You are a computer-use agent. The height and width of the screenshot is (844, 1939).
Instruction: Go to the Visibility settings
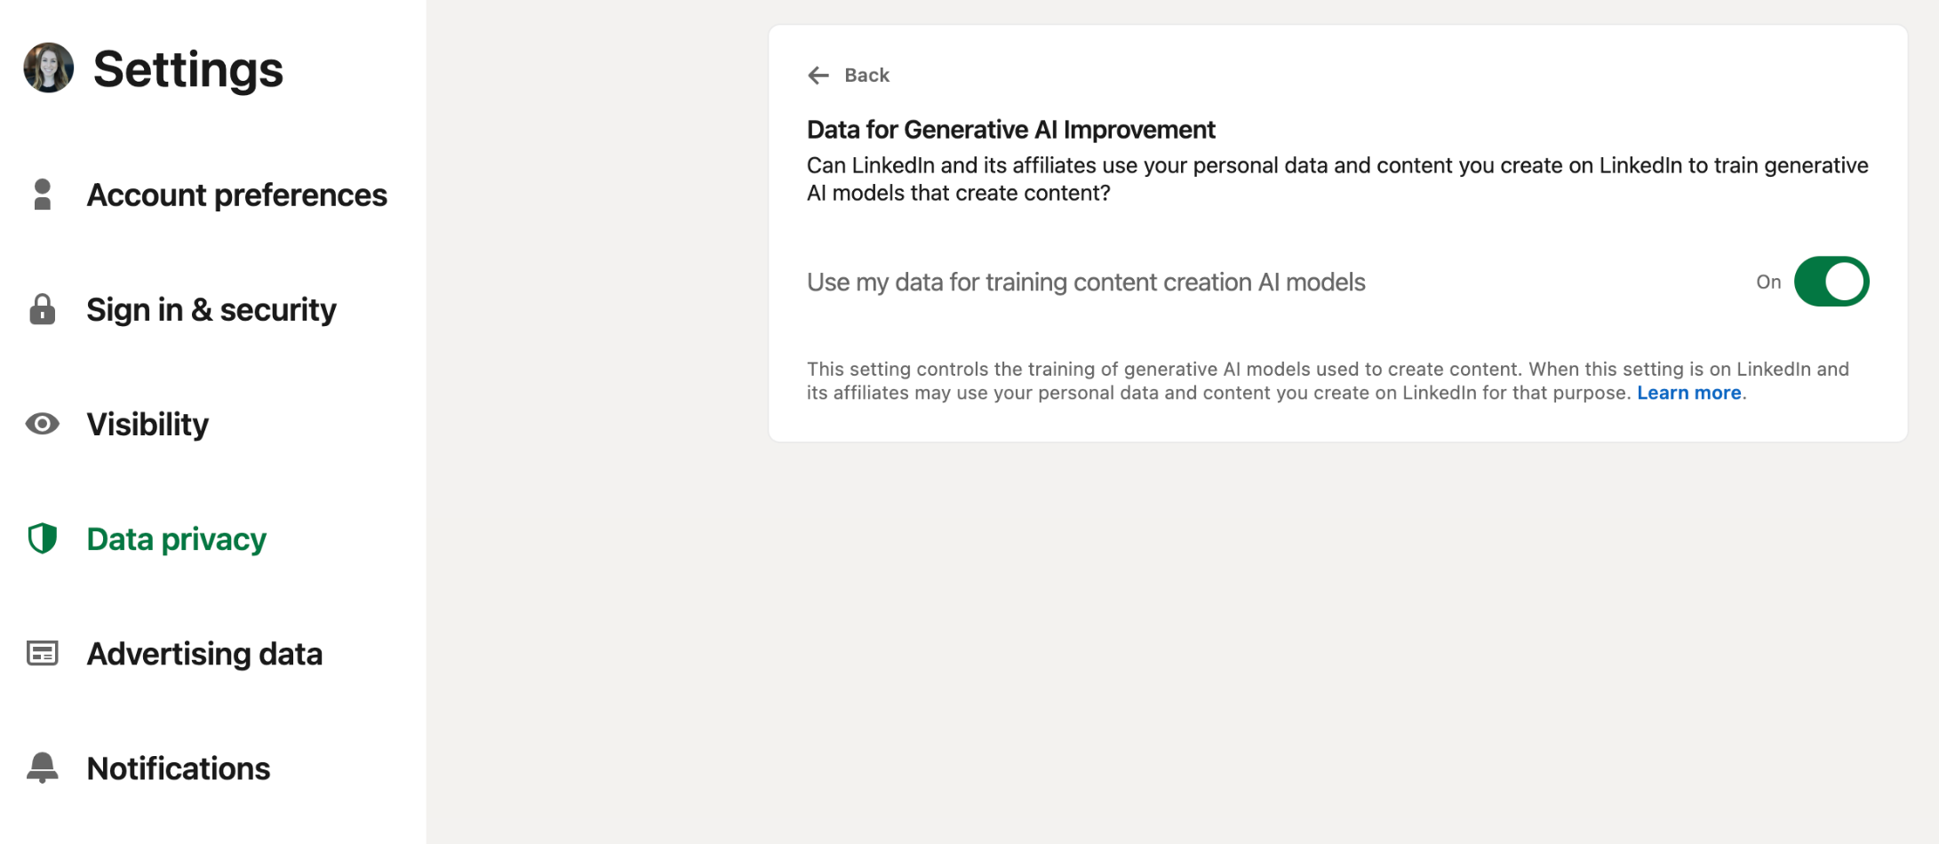(148, 424)
